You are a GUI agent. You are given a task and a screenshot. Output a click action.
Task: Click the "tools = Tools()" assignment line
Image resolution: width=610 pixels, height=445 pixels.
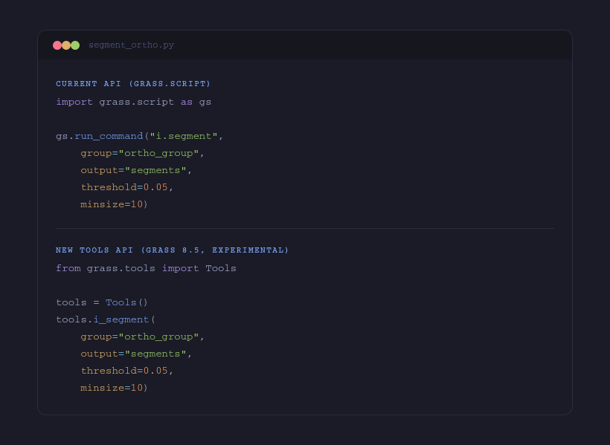coord(102,302)
